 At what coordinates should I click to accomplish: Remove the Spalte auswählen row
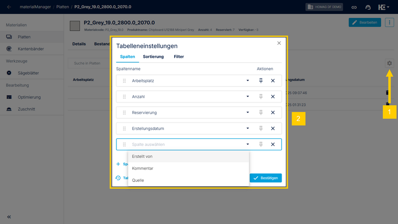point(273,144)
